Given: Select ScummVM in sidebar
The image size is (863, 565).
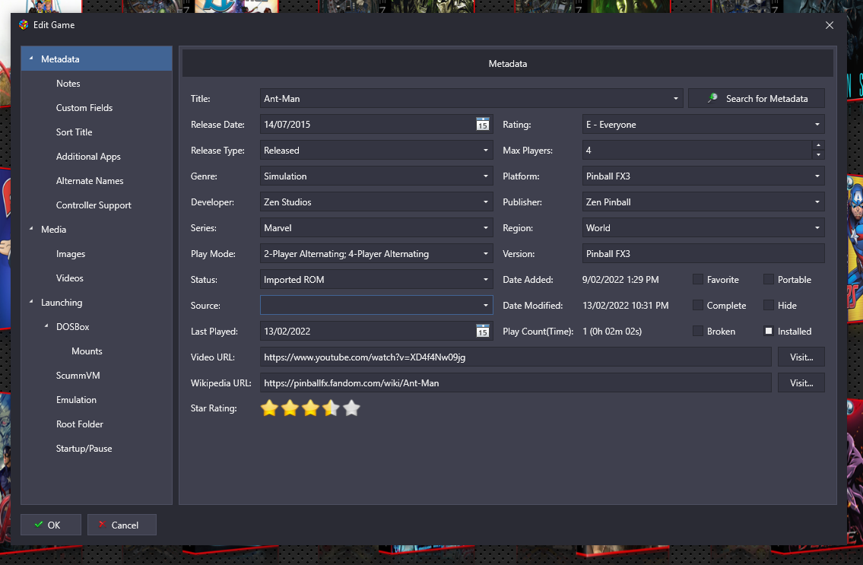Looking at the screenshot, I should [78, 376].
